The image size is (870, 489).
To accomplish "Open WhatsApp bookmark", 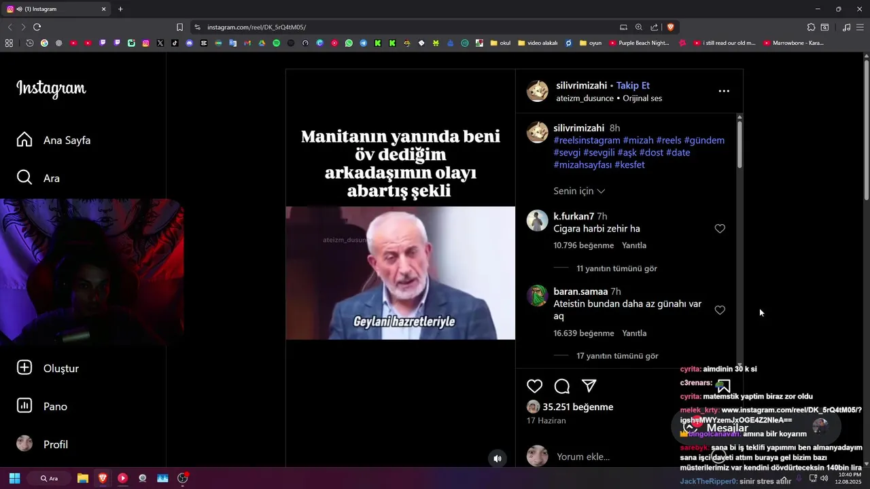I will pos(349,43).
